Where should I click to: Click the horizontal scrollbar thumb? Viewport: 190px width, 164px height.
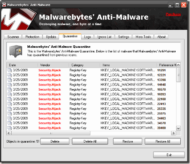[51, 133]
